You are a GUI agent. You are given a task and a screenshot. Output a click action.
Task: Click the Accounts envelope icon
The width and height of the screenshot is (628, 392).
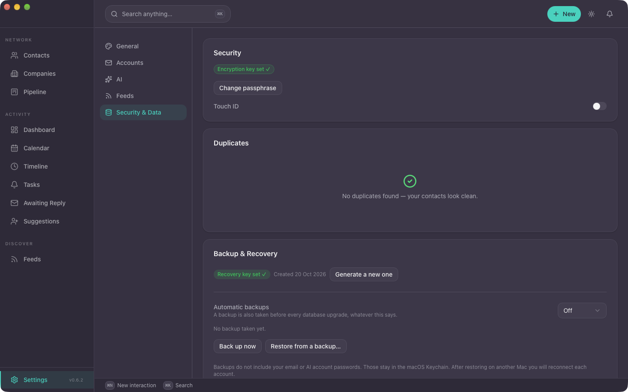coord(109,63)
